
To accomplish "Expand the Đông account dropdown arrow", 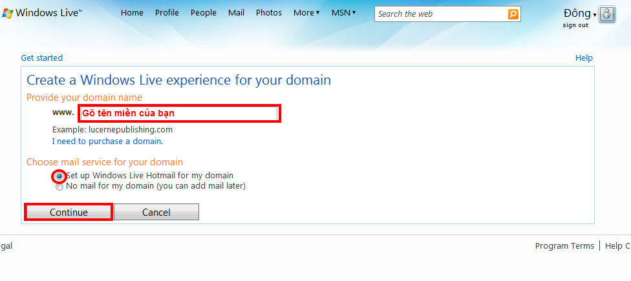I will [594, 15].
